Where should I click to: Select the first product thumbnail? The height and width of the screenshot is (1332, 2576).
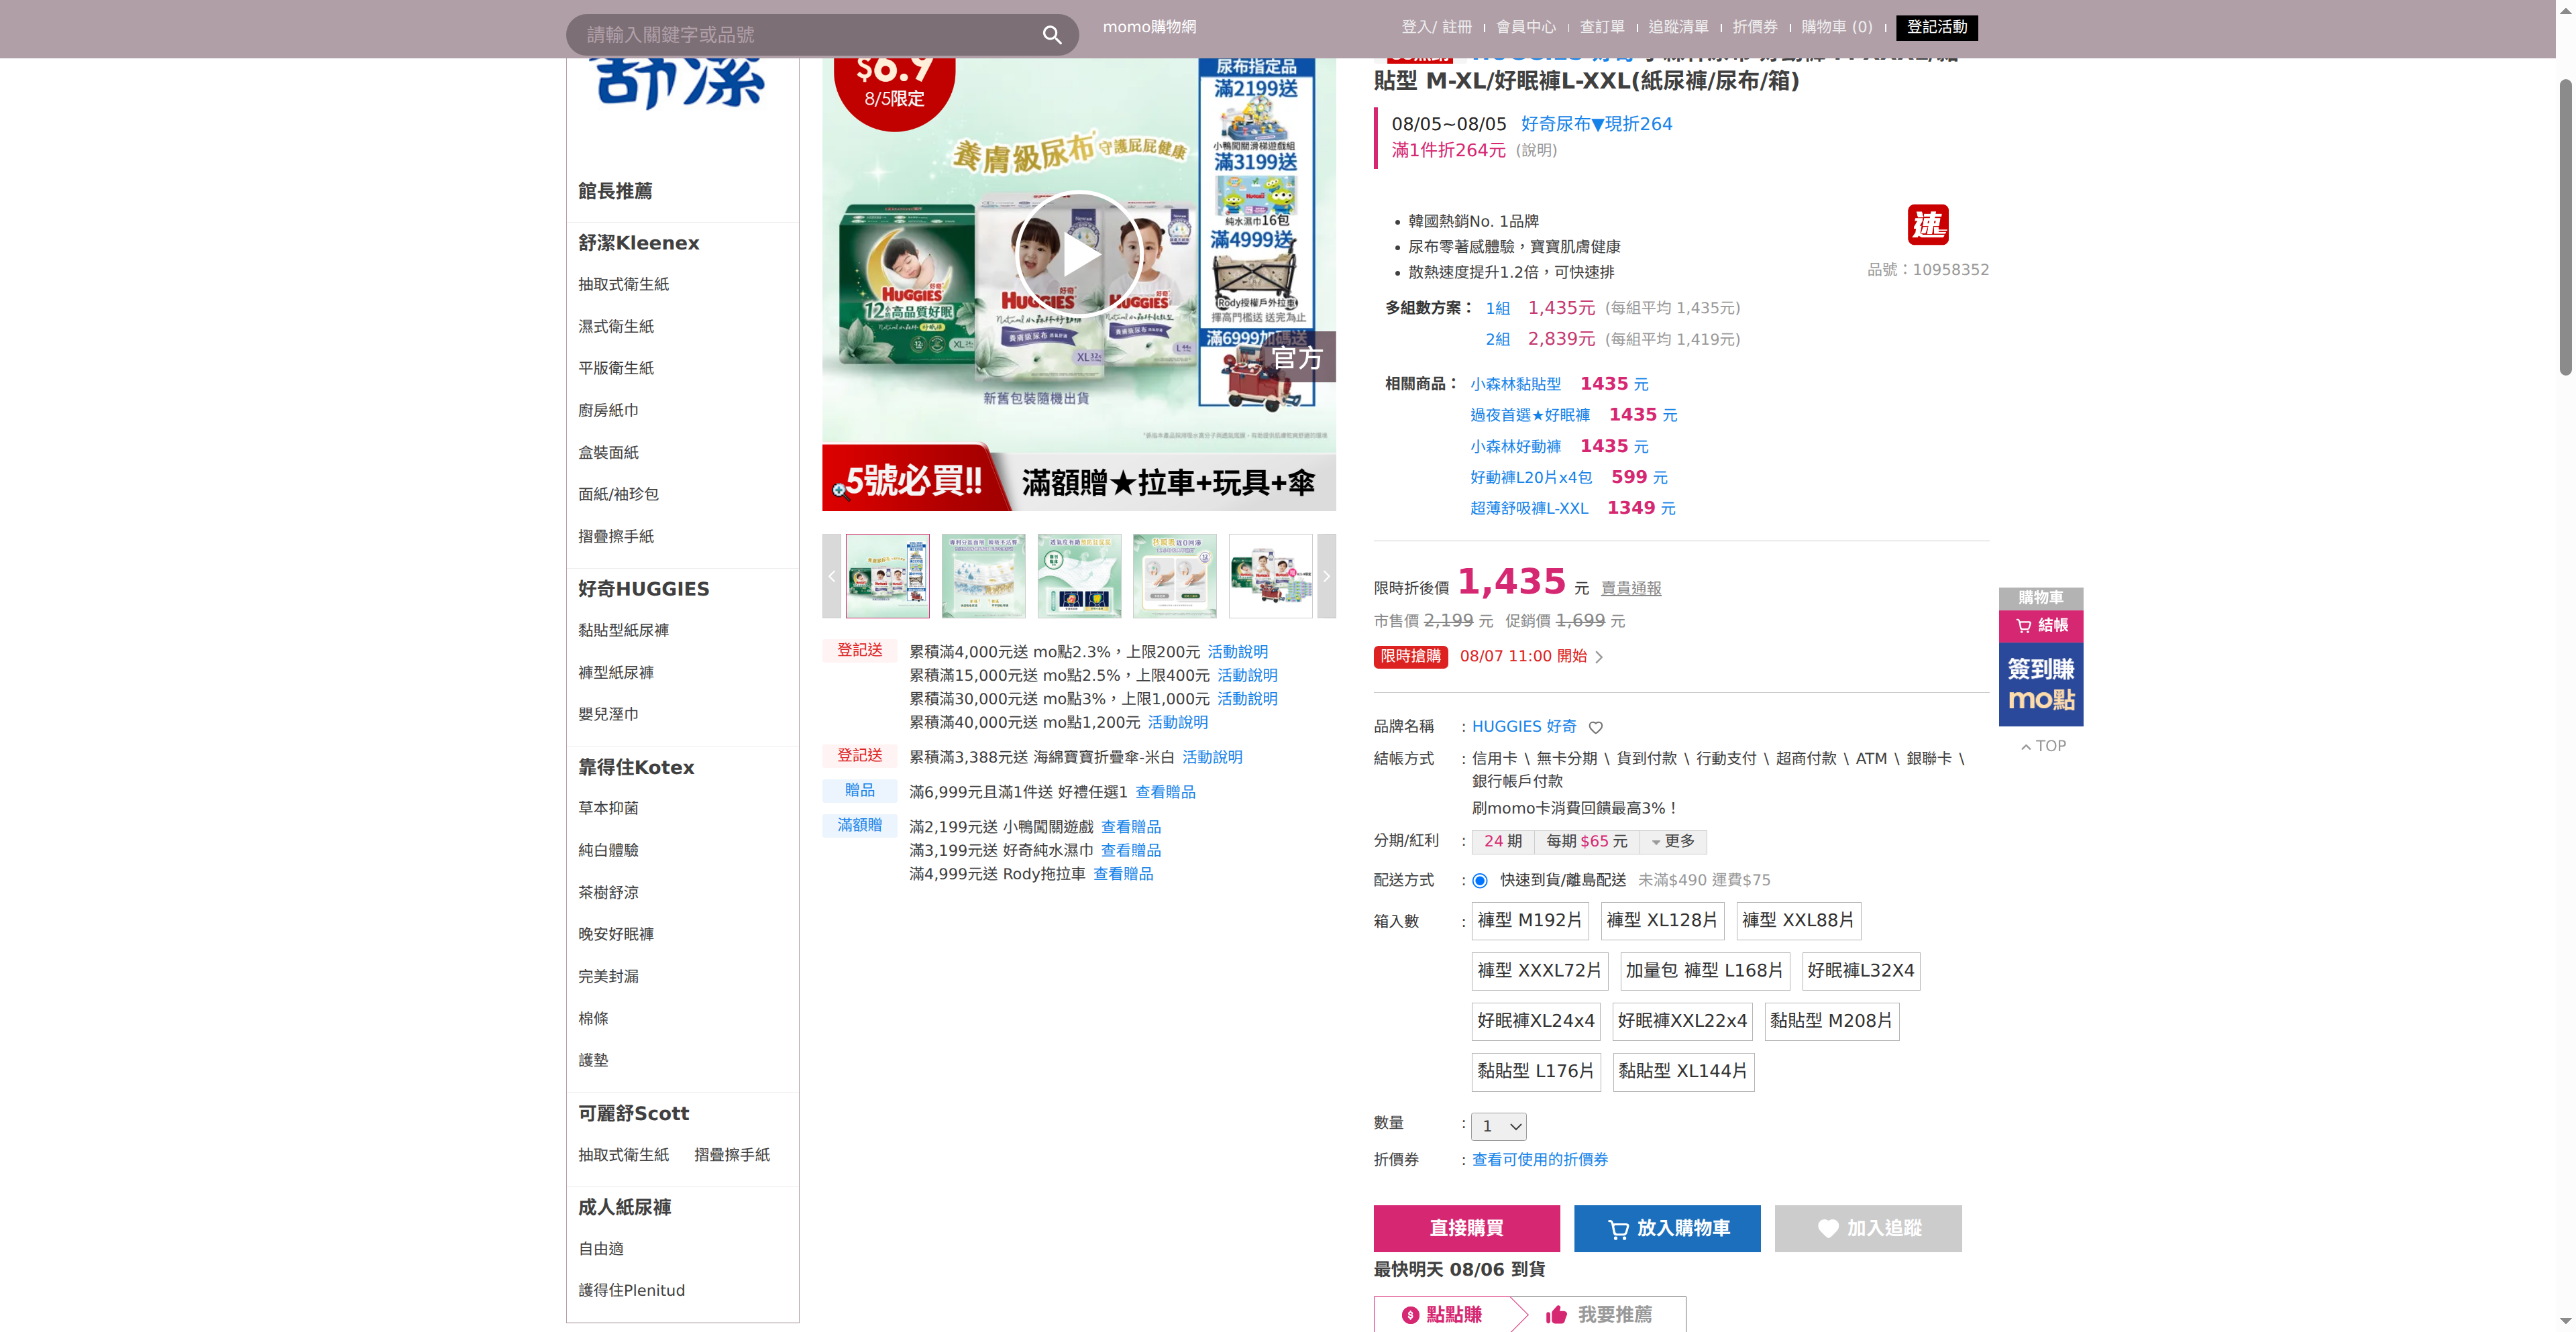click(887, 576)
